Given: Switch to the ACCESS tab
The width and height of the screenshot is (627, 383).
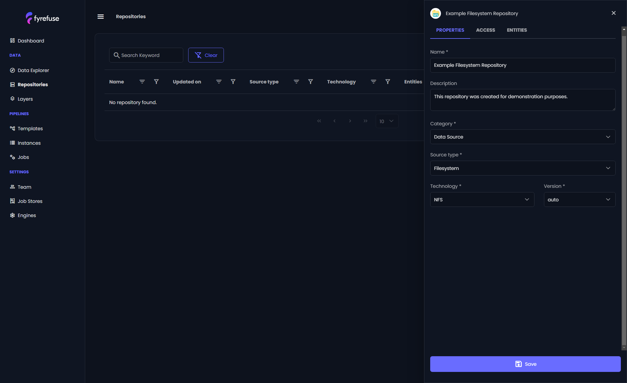Looking at the screenshot, I should pos(485,30).
